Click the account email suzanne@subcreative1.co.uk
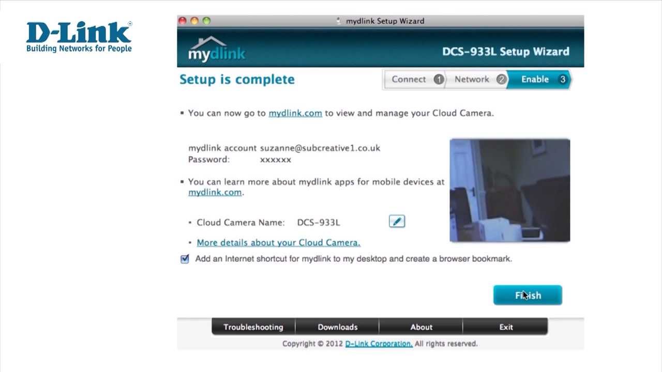Screen dimensions: 662x372 coord(320,148)
